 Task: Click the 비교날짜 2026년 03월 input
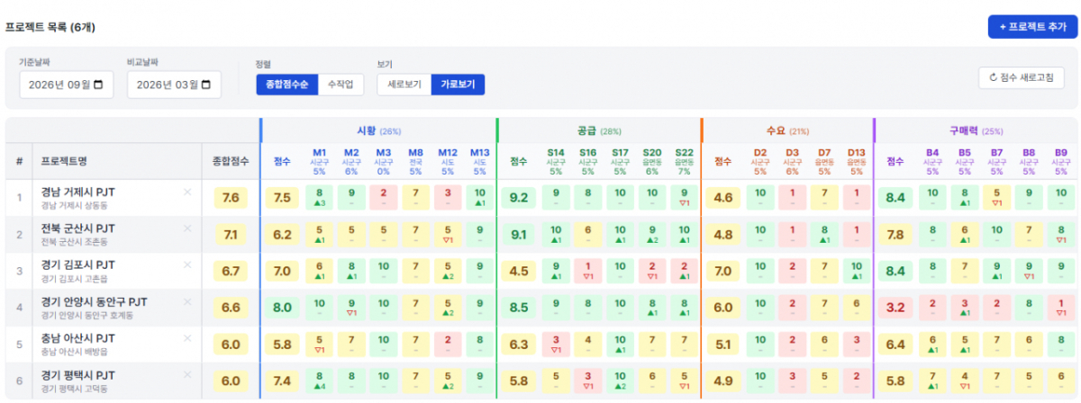(175, 85)
